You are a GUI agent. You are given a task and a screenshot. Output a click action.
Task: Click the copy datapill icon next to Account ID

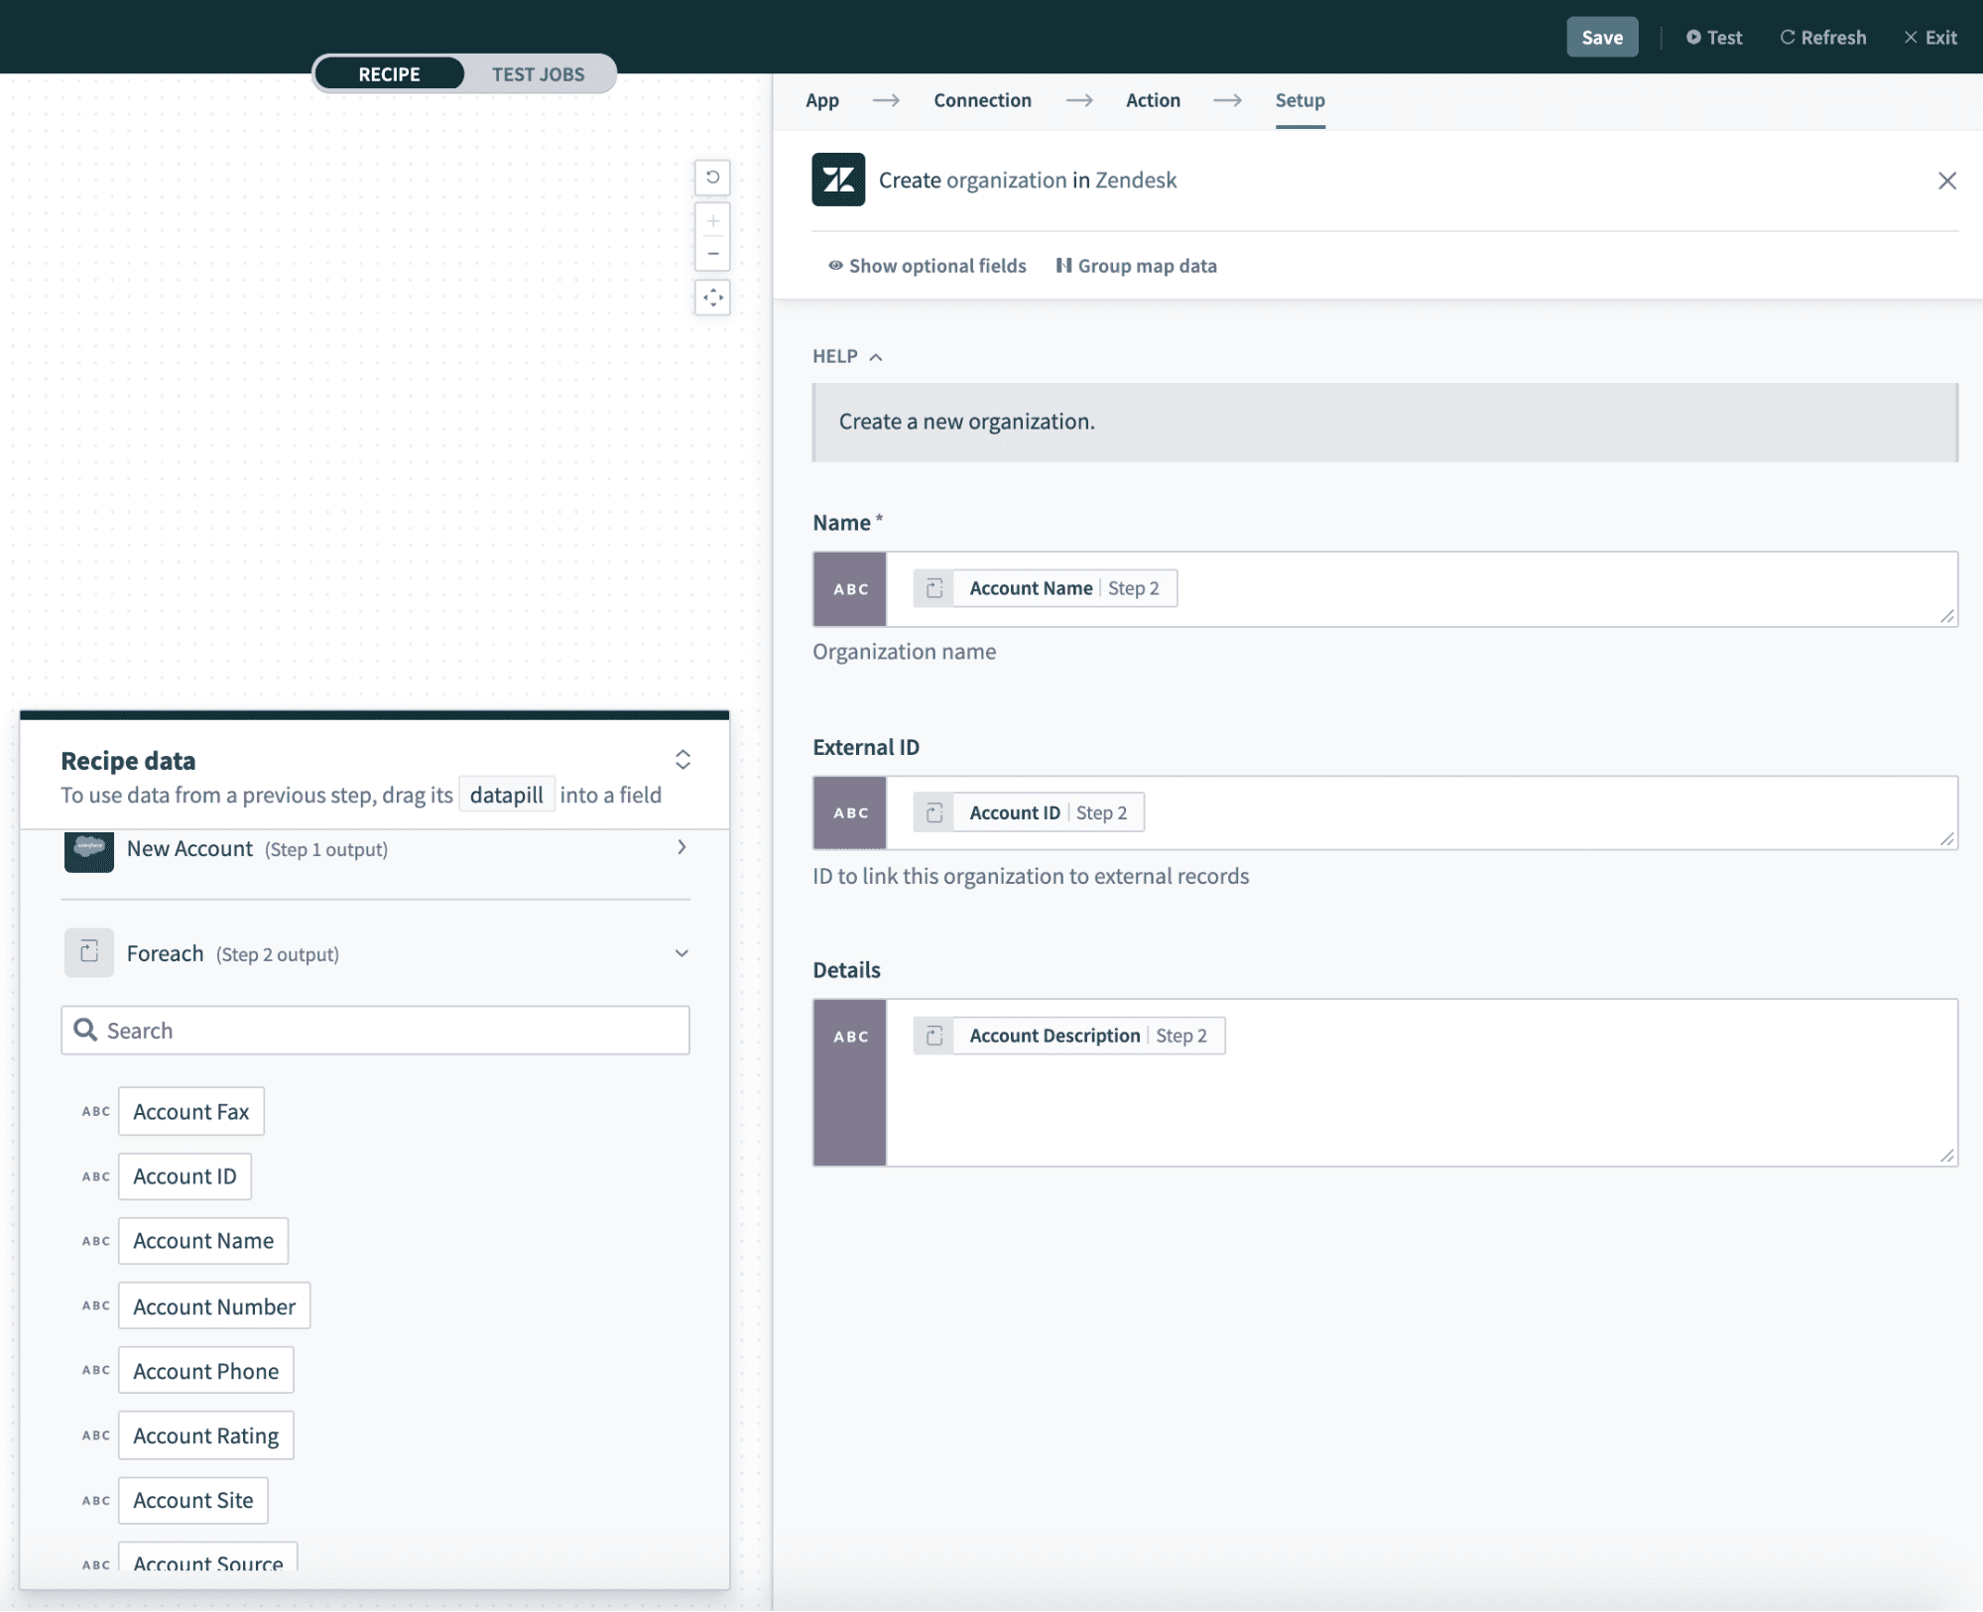click(933, 810)
